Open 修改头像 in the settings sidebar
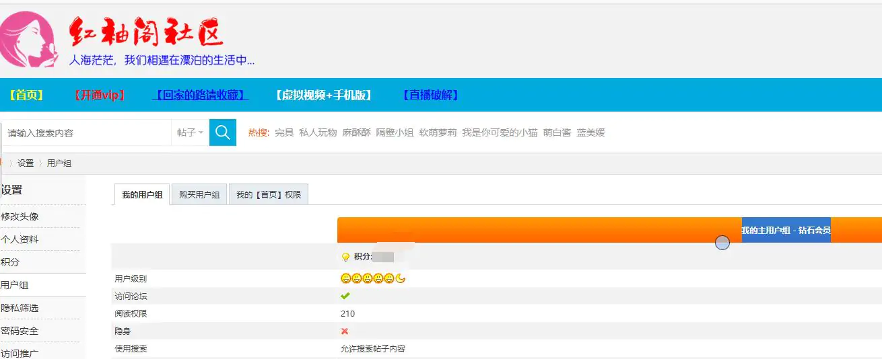 20,216
